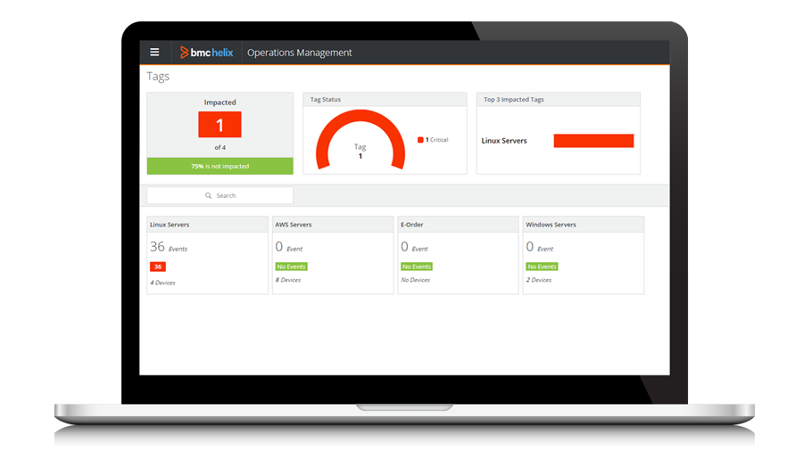The height and width of the screenshot is (460, 803).
Task: Click 8 Devices in AWS Servers card
Action: [x=288, y=280]
